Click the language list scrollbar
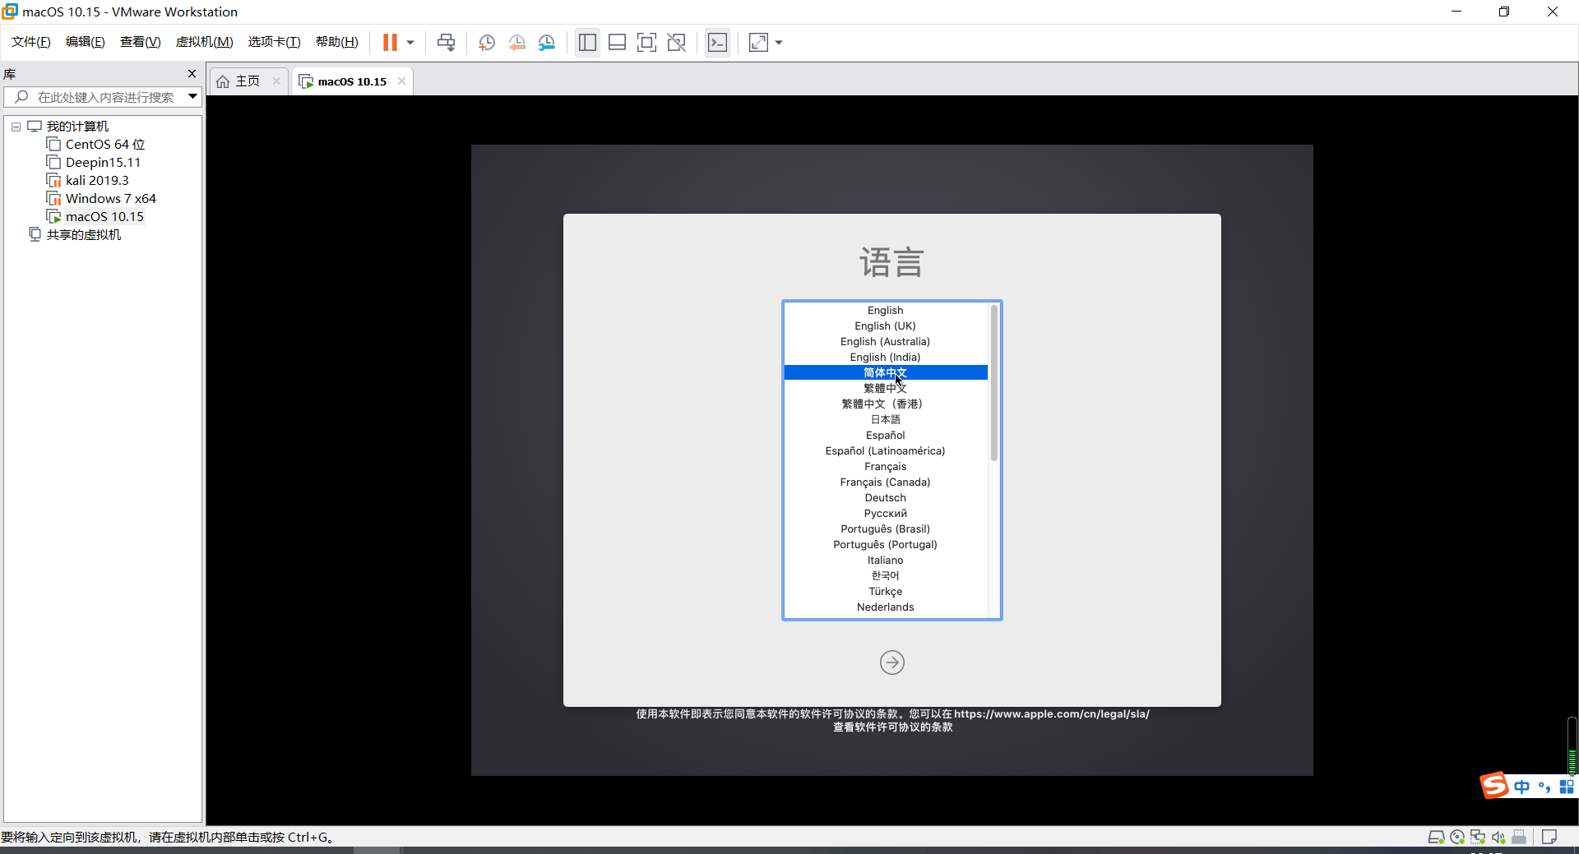Screen dimensions: 1579x854 (993, 382)
